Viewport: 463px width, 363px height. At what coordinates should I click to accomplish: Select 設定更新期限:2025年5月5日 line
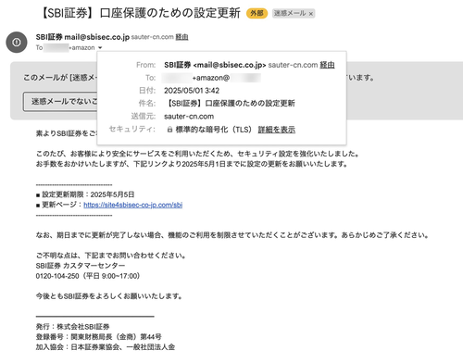click(85, 194)
